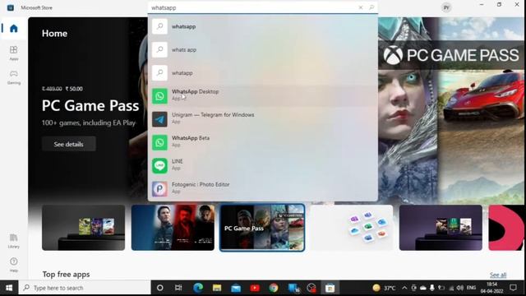Click the WhatsApp Desktop green icon

(159, 96)
